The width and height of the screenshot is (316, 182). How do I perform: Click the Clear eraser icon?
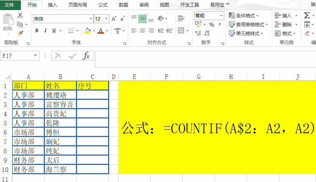point(307,33)
